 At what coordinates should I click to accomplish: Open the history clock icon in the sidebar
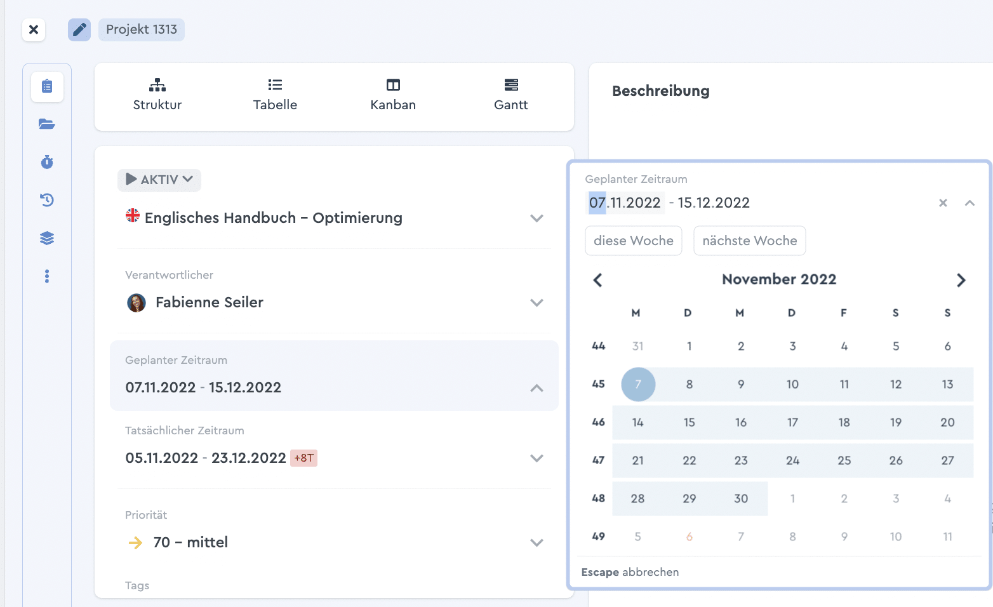(47, 200)
